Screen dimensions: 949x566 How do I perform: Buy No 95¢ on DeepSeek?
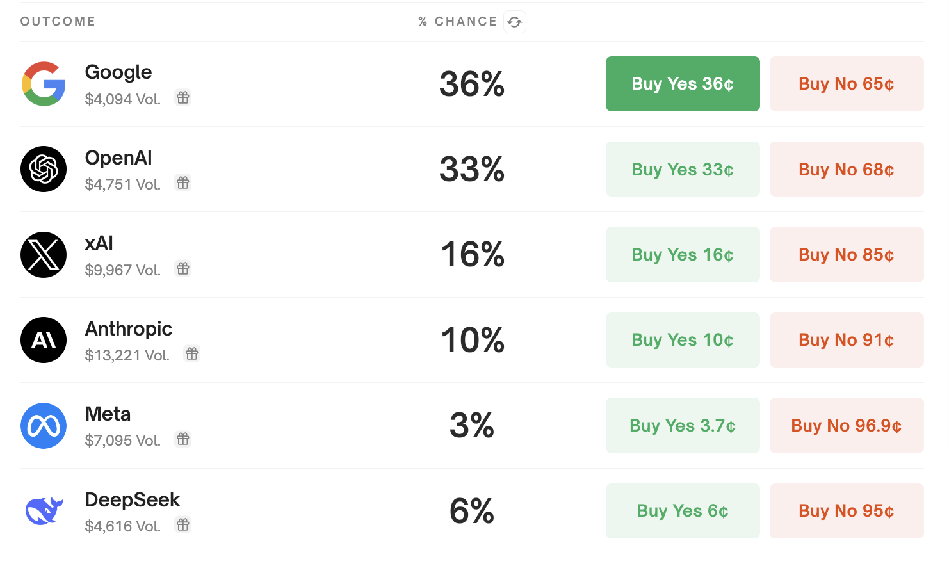847,511
